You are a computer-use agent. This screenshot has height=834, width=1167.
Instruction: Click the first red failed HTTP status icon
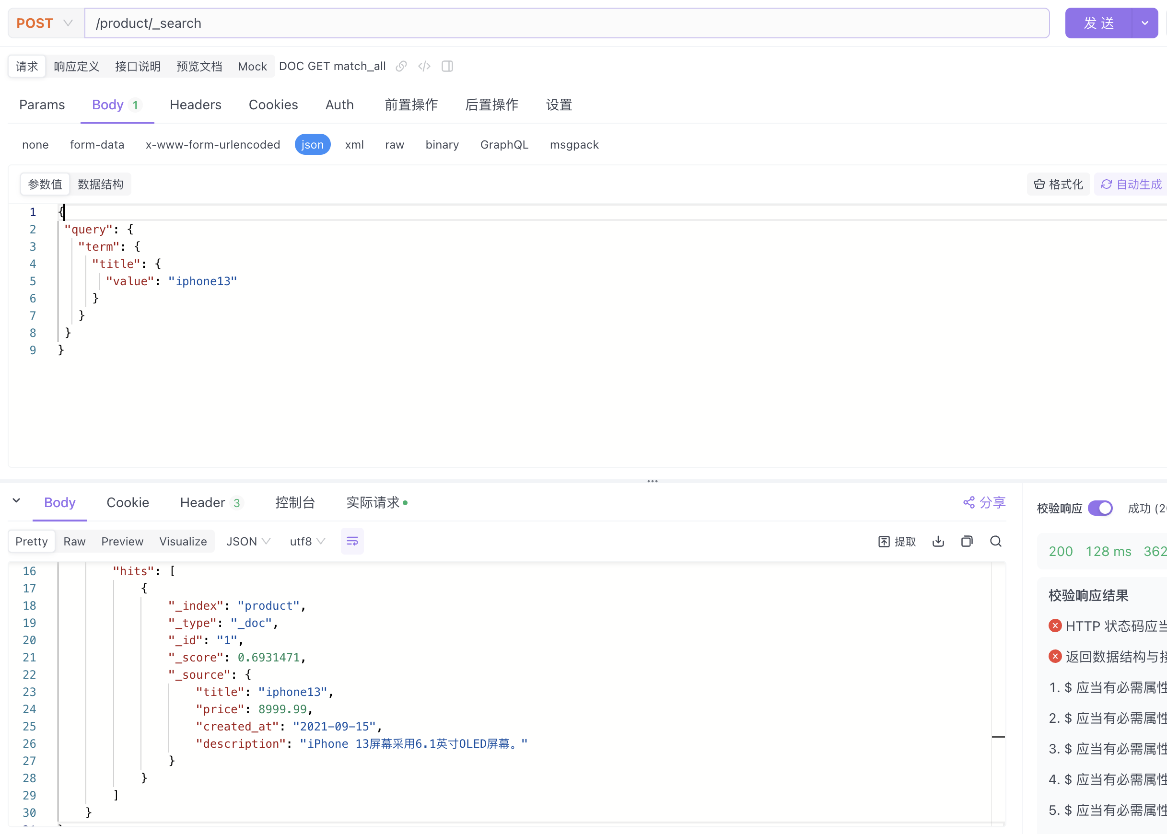(x=1055, y=625)
